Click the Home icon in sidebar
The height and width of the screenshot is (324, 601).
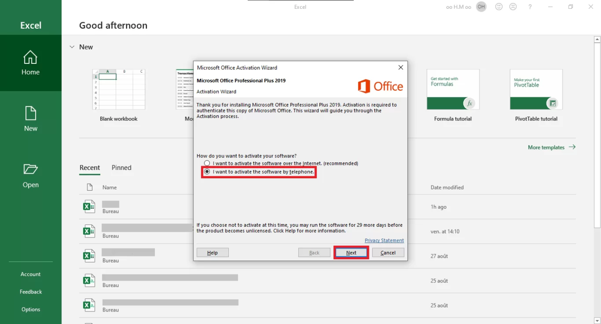(x=31, y=57)
